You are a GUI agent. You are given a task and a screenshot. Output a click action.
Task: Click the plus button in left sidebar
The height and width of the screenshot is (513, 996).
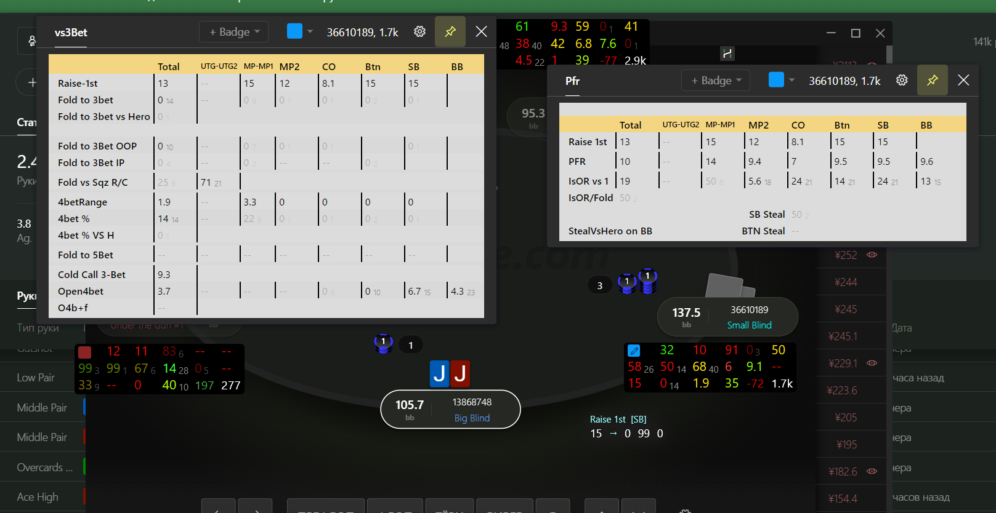click(x=31, y=82)
